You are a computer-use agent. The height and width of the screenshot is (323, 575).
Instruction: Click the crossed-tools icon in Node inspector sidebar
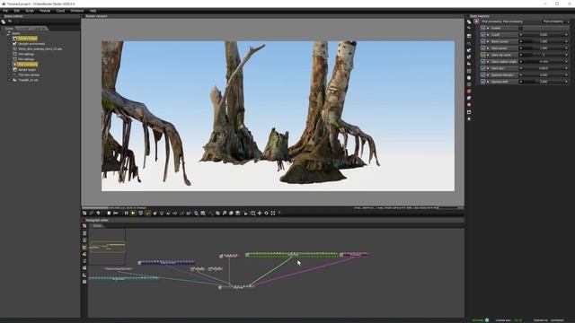point(469,43)
